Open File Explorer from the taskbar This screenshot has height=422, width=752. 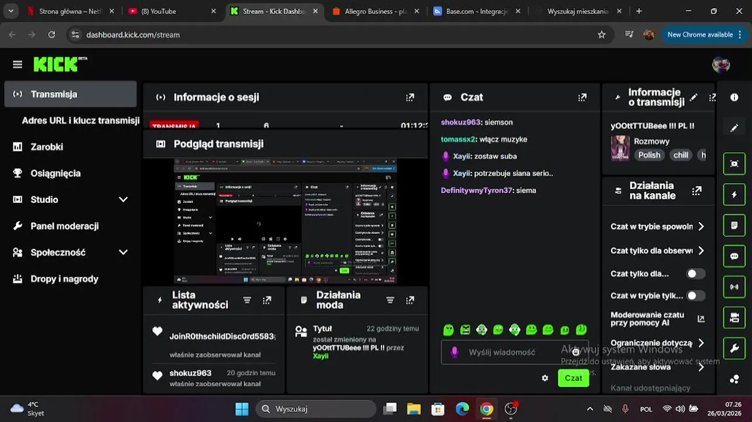point(414,409)
